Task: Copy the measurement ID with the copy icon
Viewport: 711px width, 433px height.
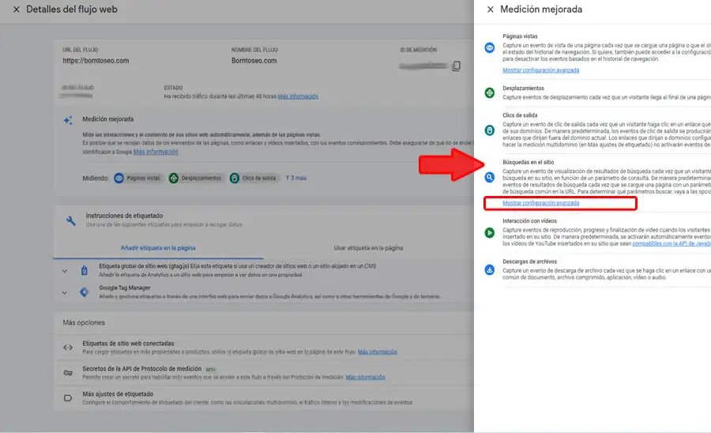Action: pyautogui.click(x=456, y=66)
